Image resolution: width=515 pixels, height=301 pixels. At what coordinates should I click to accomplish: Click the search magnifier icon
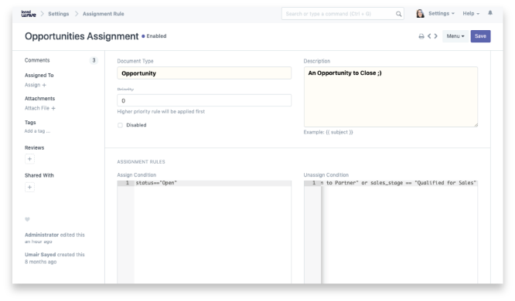coord(398,14)
